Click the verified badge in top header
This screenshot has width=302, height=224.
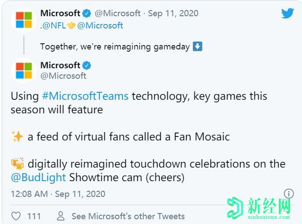click(x=87, y=14)
